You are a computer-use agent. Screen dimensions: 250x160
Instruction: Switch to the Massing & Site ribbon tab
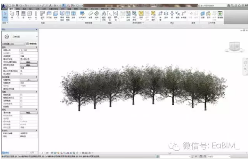pyautogui.click(x=53, y=9)
